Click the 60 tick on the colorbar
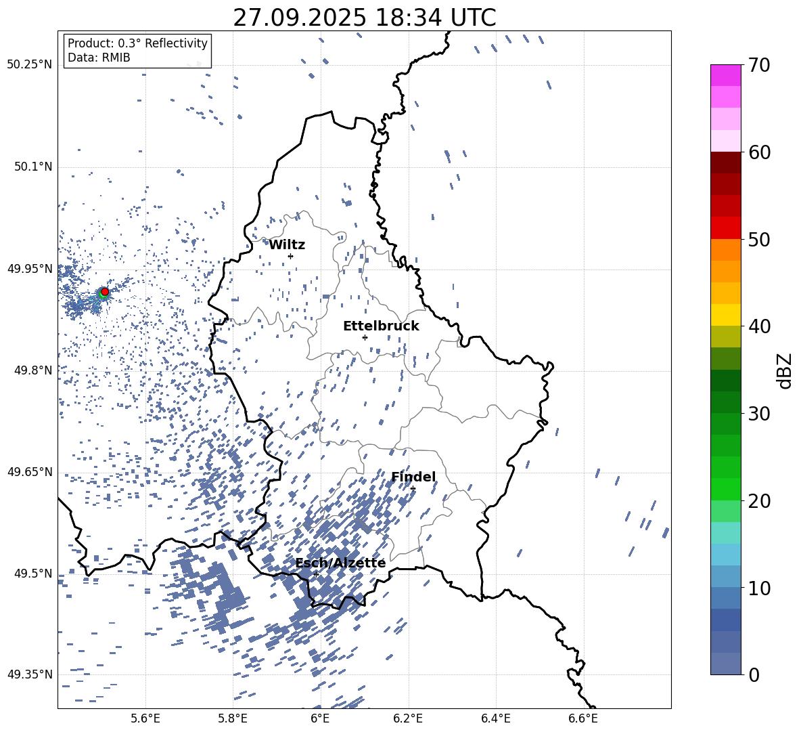 click(x=759, y=152)
